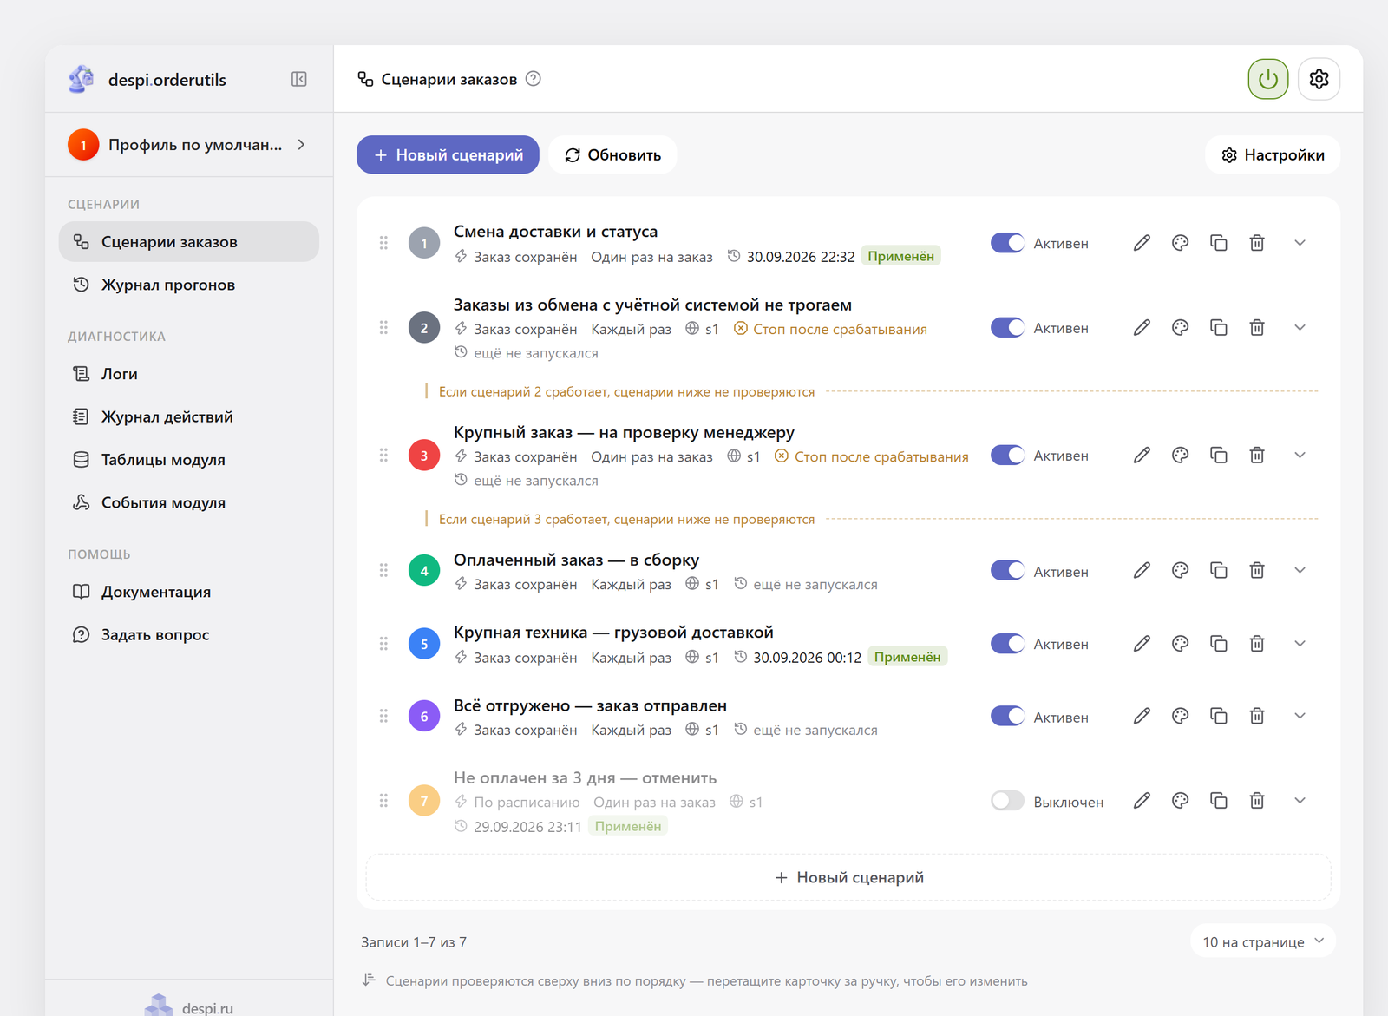Image resolution: width=1388 pixels, height=1016 pixels.
Task: Duplicate the 'Оплаченный заказ — в сборку' scenario
Action: click(x=1218, y=571)
